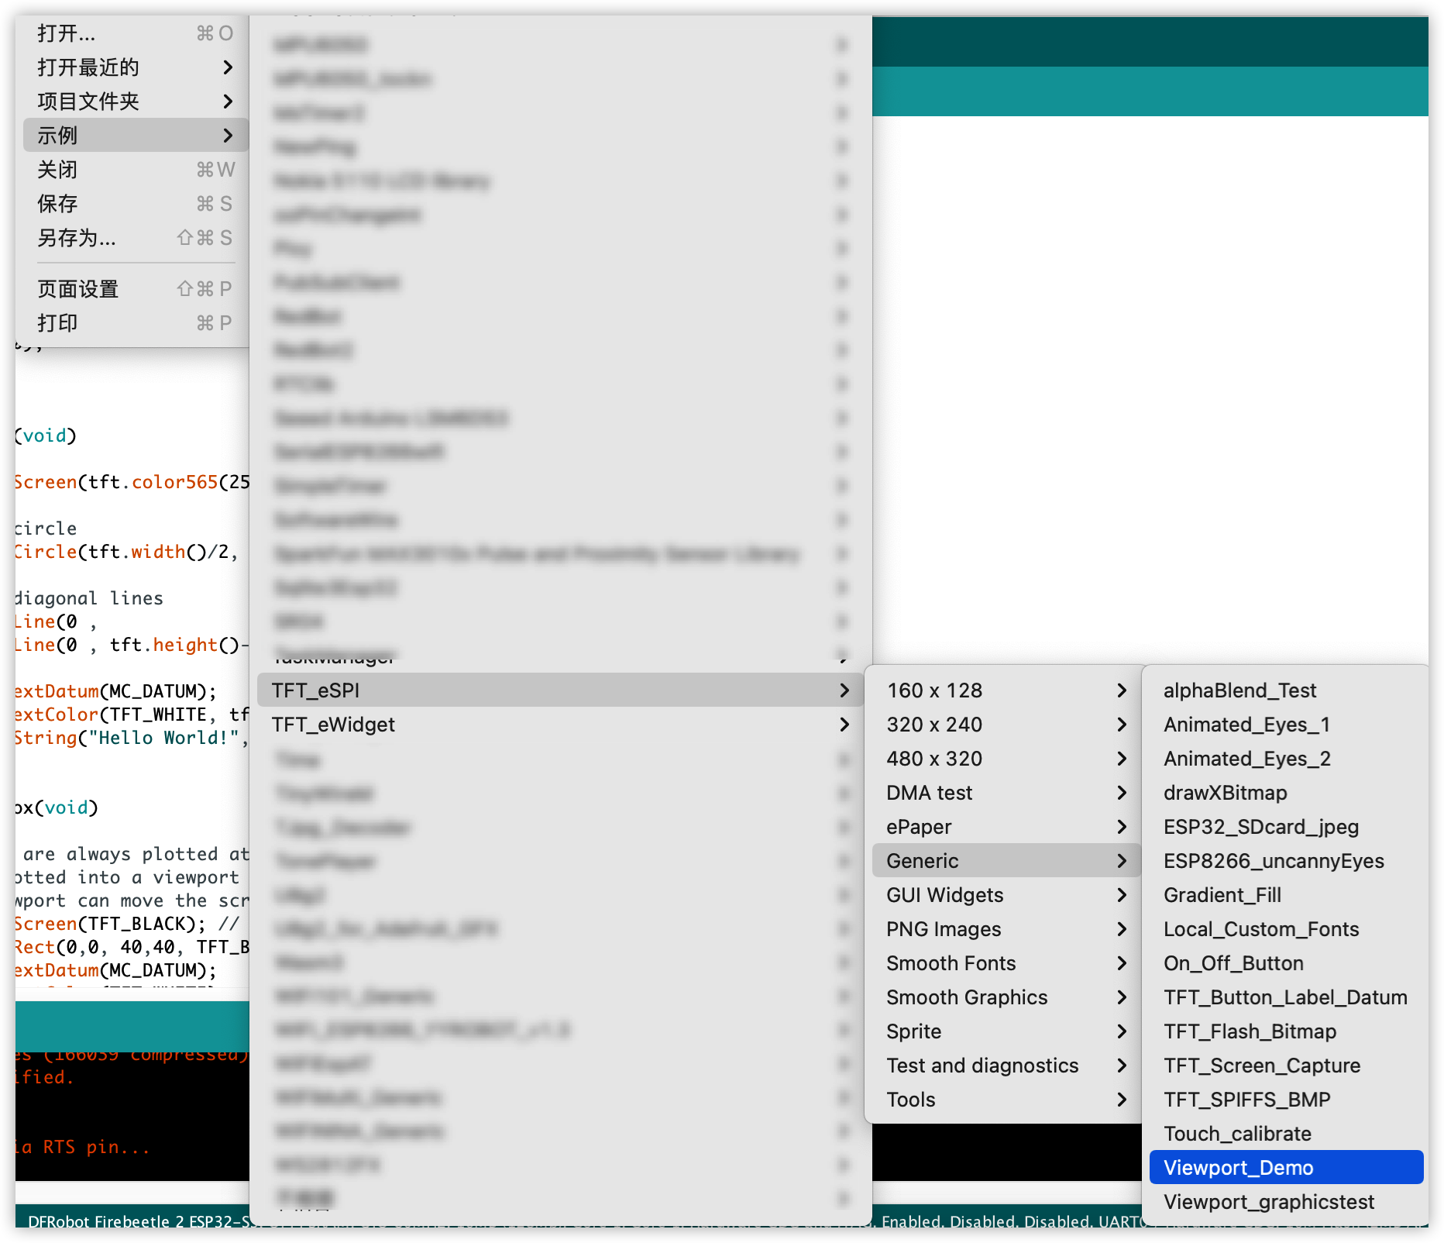Open the PNG Images submenu
This screenshot has height=1243, width=1444.
(1006, 929)
